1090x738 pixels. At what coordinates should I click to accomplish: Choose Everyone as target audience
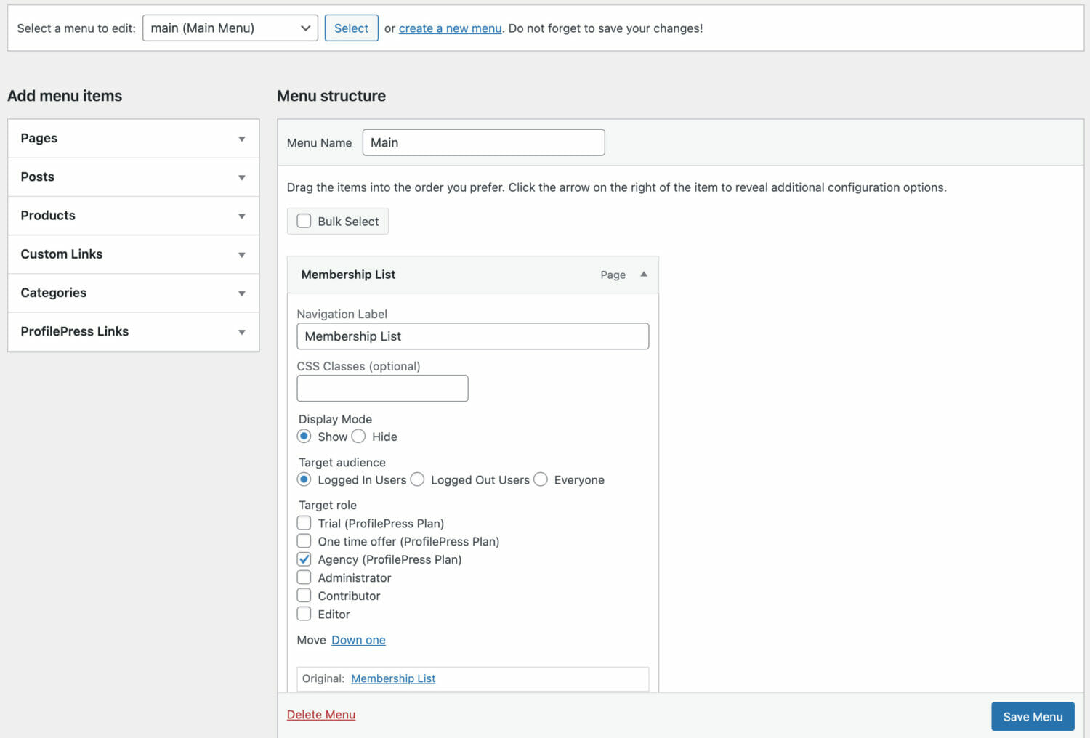point(541,479)
